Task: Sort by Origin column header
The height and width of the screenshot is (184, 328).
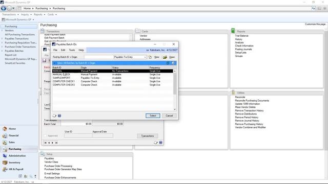Action: coord(96,67)
